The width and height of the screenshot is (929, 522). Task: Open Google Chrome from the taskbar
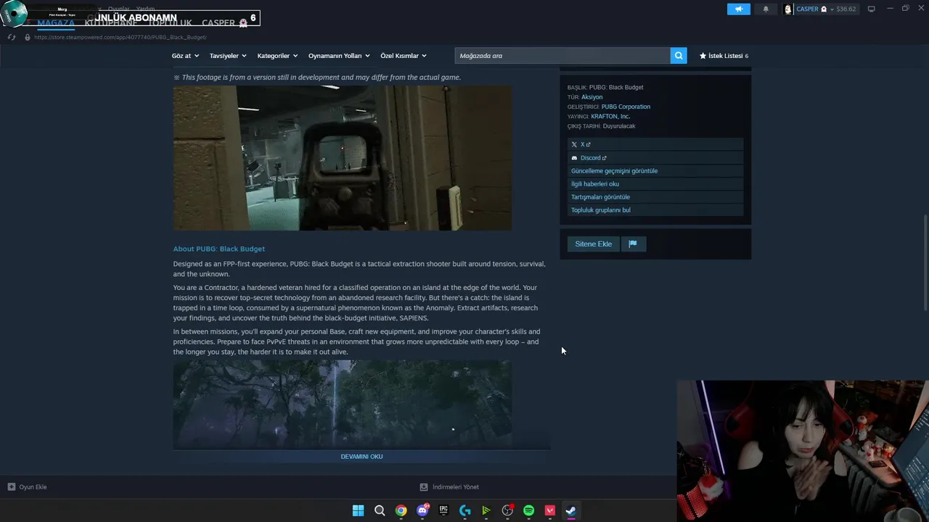pyautogui.click(x=401, y=510)
